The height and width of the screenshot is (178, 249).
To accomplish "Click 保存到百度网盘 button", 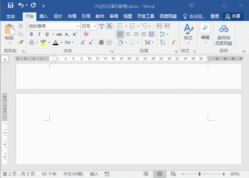I will 224,35.
